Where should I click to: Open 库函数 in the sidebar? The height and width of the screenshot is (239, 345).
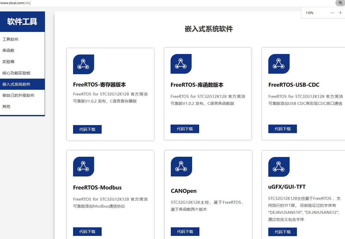[x=22, y=51]
